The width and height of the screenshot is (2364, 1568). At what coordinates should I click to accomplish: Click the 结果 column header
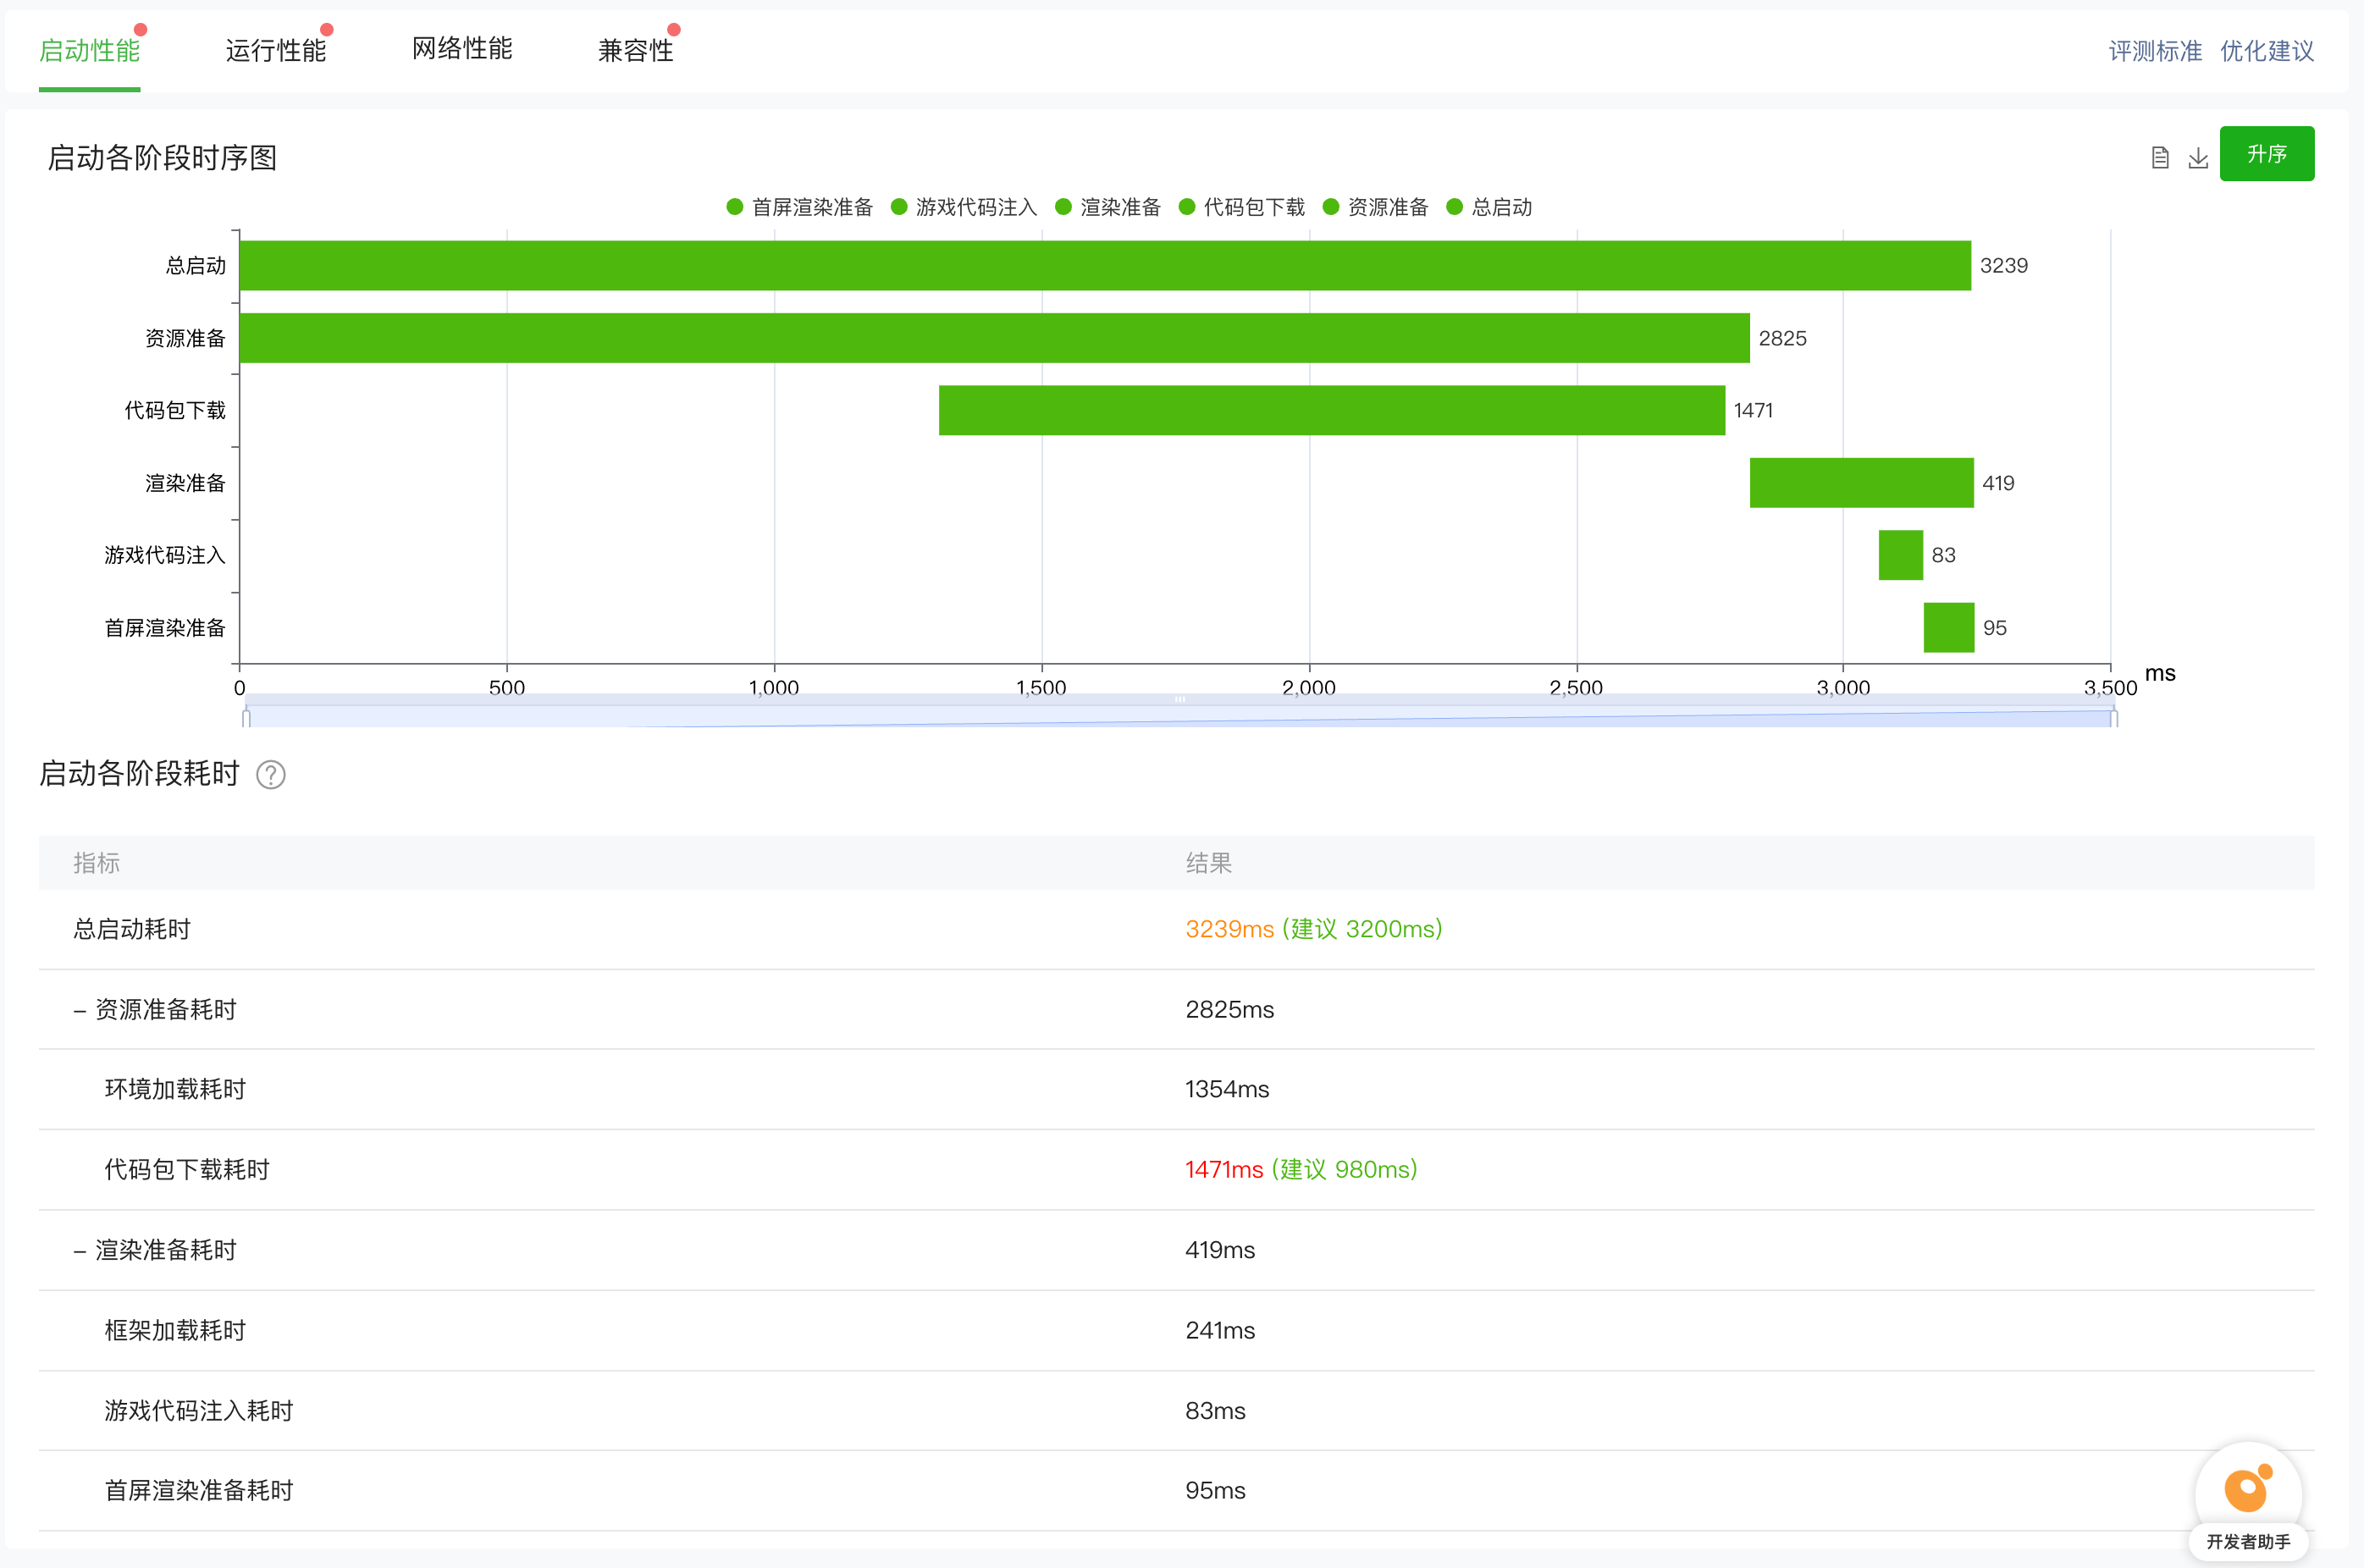pyautogui.click(x=1208, y=863)
